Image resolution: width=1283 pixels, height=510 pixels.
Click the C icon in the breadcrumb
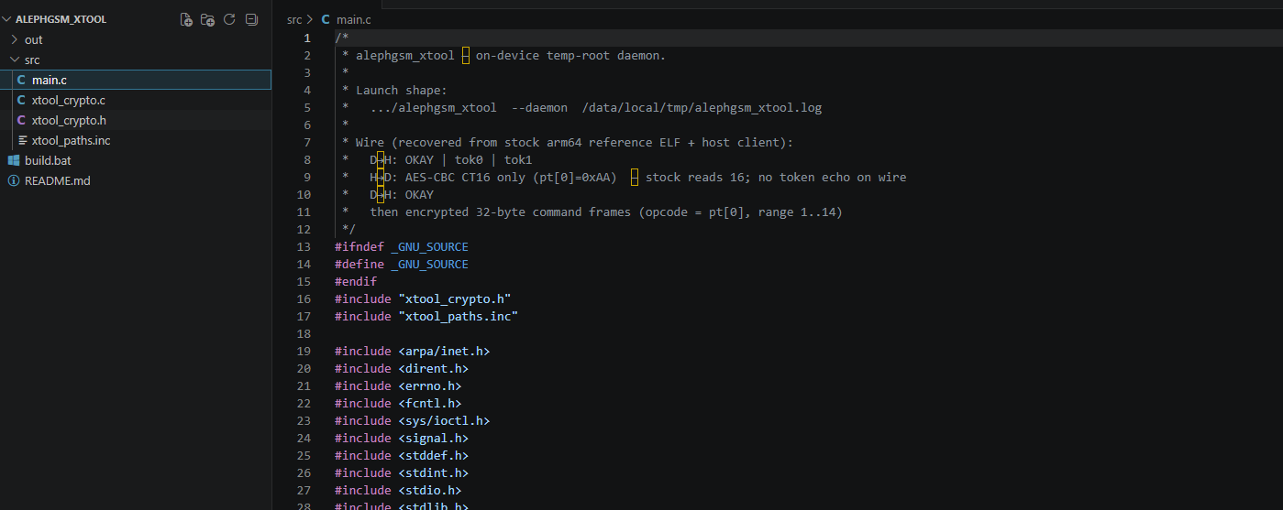(326, 19)
